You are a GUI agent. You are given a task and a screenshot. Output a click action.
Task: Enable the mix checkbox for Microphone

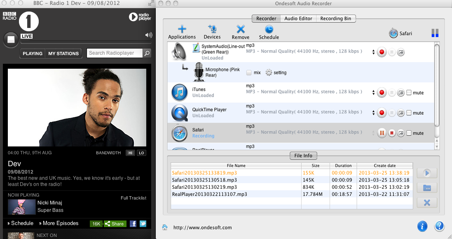[x=249, y=72]
